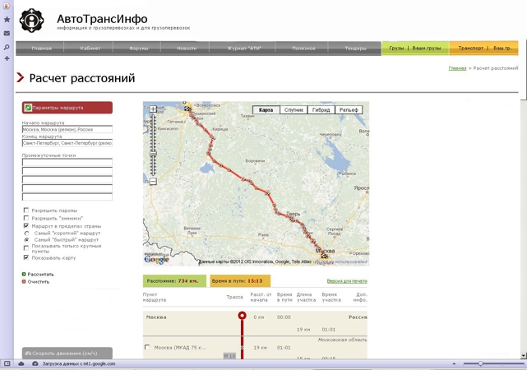Uncheck Показывать карту checkbox
527x370 pixels.
[26, 257]
